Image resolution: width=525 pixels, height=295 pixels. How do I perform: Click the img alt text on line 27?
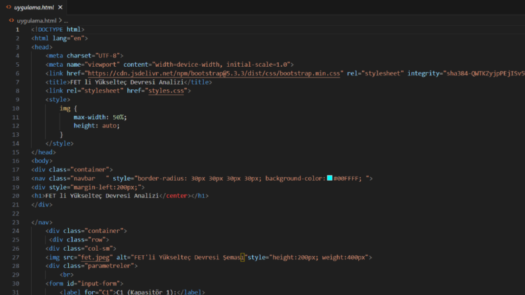[x=189, y=257]
